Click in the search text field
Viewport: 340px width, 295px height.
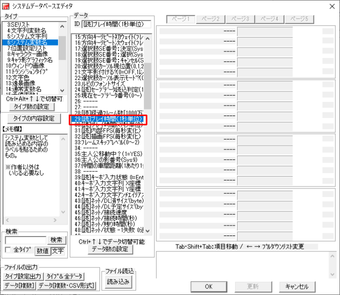[x=25, y=240]
